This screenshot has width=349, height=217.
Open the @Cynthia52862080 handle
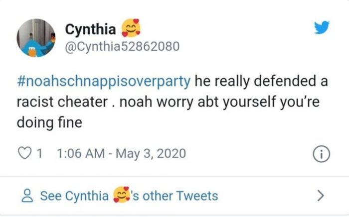pos(123,47)
